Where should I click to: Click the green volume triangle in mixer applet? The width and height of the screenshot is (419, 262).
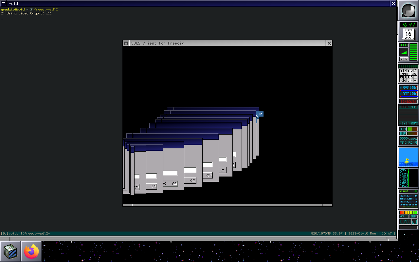point(404,52)
